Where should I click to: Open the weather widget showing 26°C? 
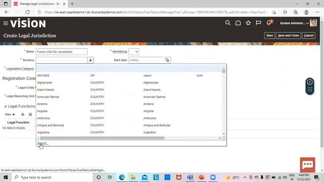point(232,177)
